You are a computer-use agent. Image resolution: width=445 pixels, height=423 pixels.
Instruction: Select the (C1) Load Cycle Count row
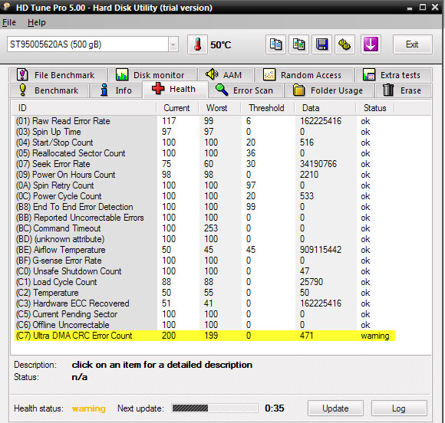(204, 282)
